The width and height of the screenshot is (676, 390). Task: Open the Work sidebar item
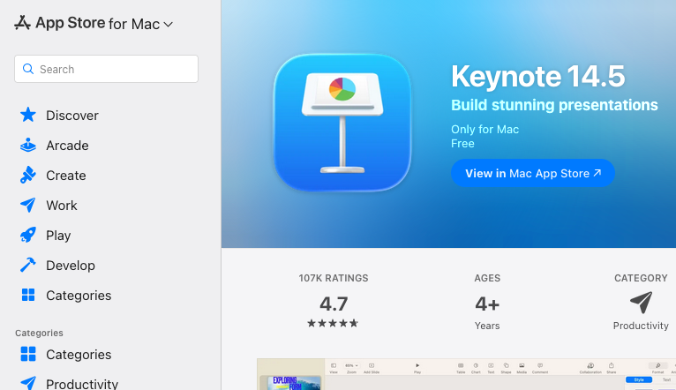[62, 206]
